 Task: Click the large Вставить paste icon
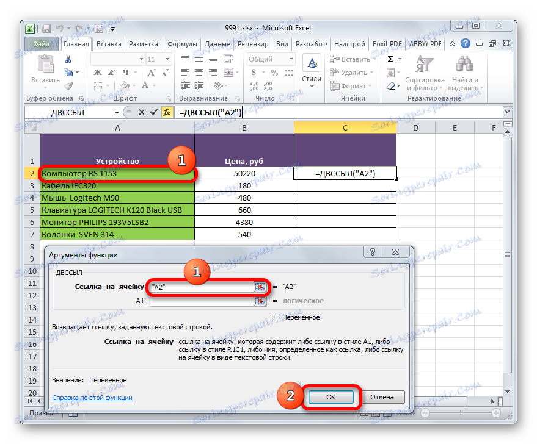click(x=46, y=65)
